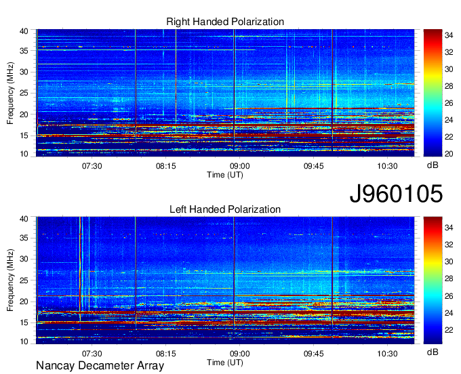Viewport: 461px width, 374px height.
Task: Click the 22 value on upper color bar
Action: [x=449, y=137]
